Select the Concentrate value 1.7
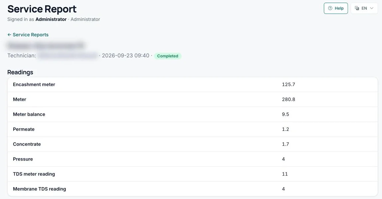382x199 pixels. click(286, 144)
